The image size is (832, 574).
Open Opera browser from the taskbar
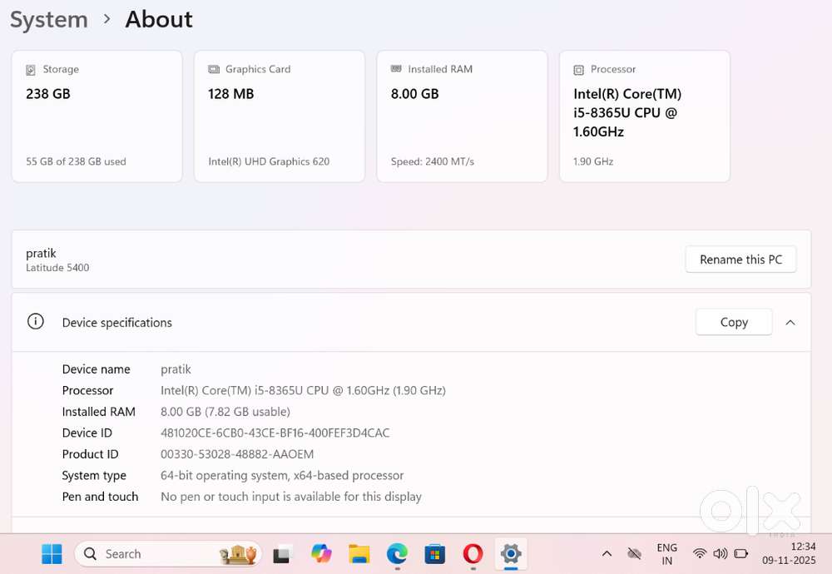tap(472, 553)
